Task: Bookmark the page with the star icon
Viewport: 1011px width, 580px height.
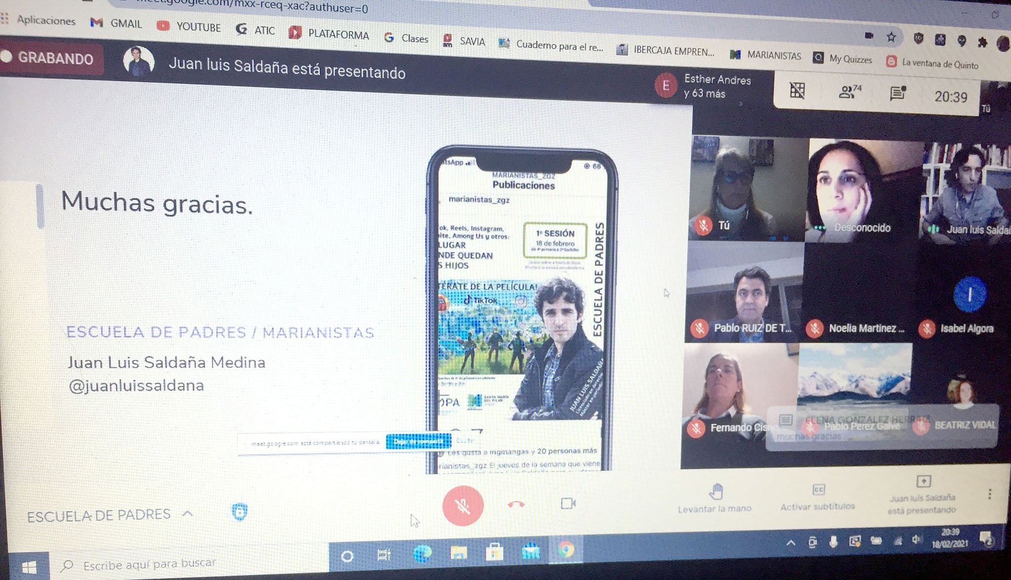Action: (891, 37)
